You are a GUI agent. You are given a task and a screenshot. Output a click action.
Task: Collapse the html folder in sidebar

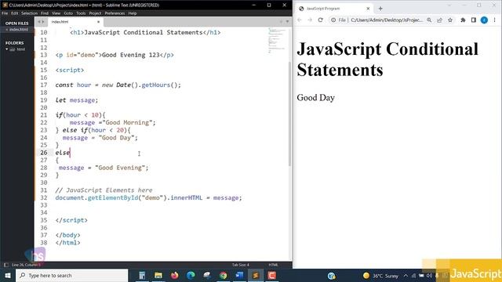pyautogui.click(x=7, y=49)
